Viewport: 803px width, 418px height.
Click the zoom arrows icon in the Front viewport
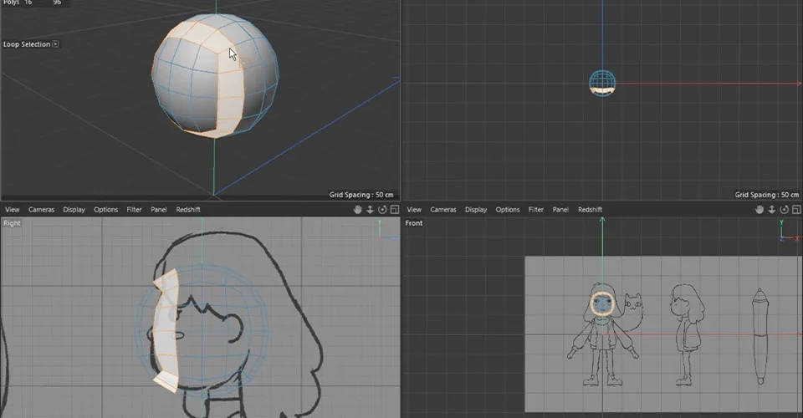coord(772,210)
